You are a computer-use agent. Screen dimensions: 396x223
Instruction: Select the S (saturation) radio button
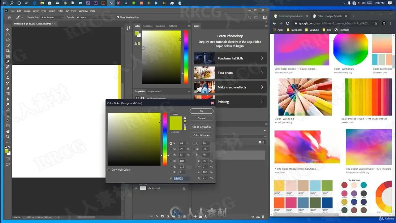click(171, 149)
